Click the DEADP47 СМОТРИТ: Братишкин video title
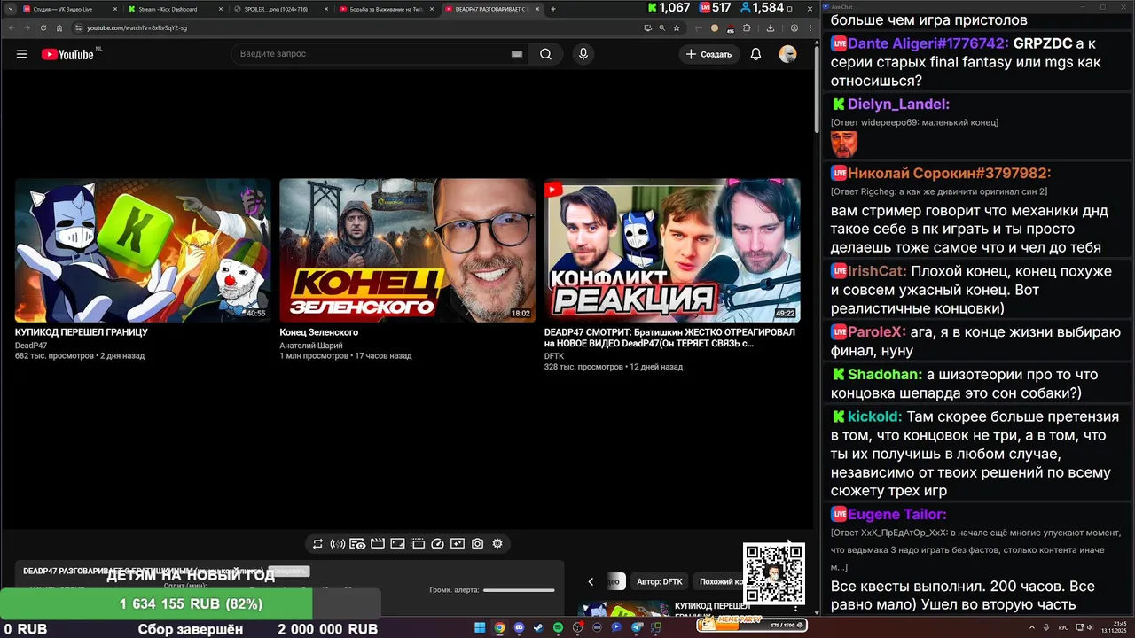The width and height of the screenshot is (1135, 638). 669,338
